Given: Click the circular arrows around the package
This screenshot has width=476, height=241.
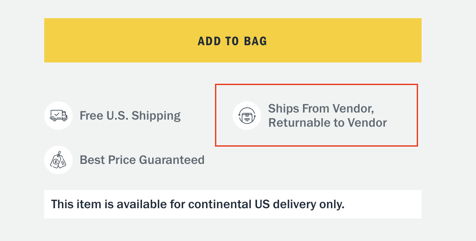Looking at the screenshot, I should 247,116.
